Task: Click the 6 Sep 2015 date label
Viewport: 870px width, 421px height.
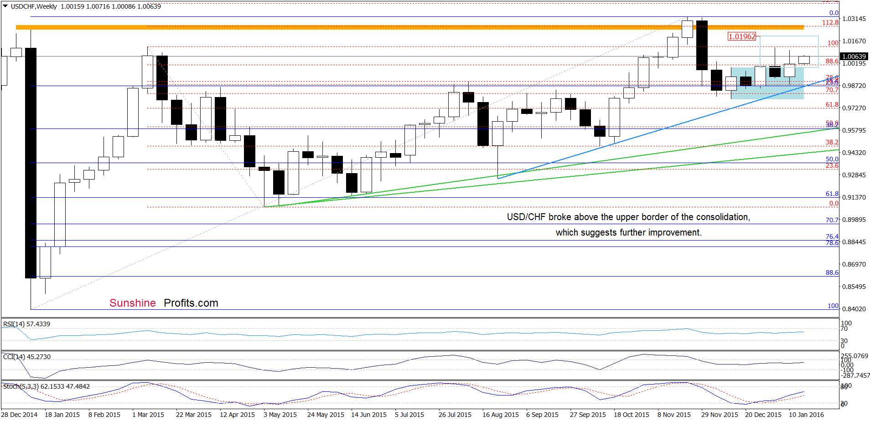Action: (542, 415)
